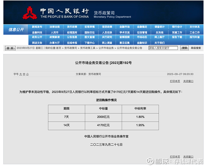Click timestamp 2023-09-27 09:20:30
This screenshot has height=168, width=209.
[x=180, y=74]
